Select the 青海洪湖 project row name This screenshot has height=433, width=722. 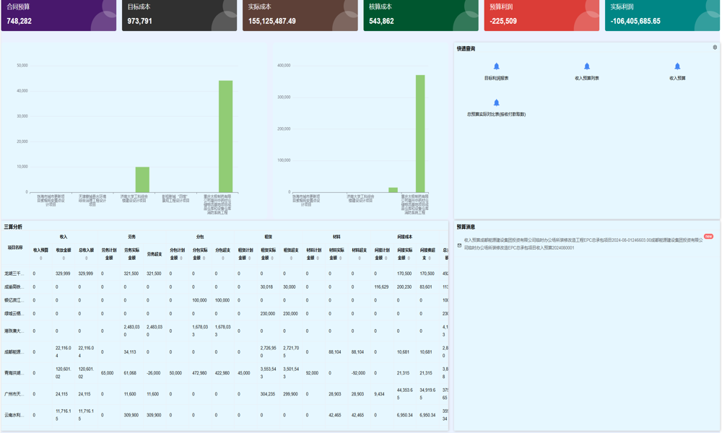14,373
